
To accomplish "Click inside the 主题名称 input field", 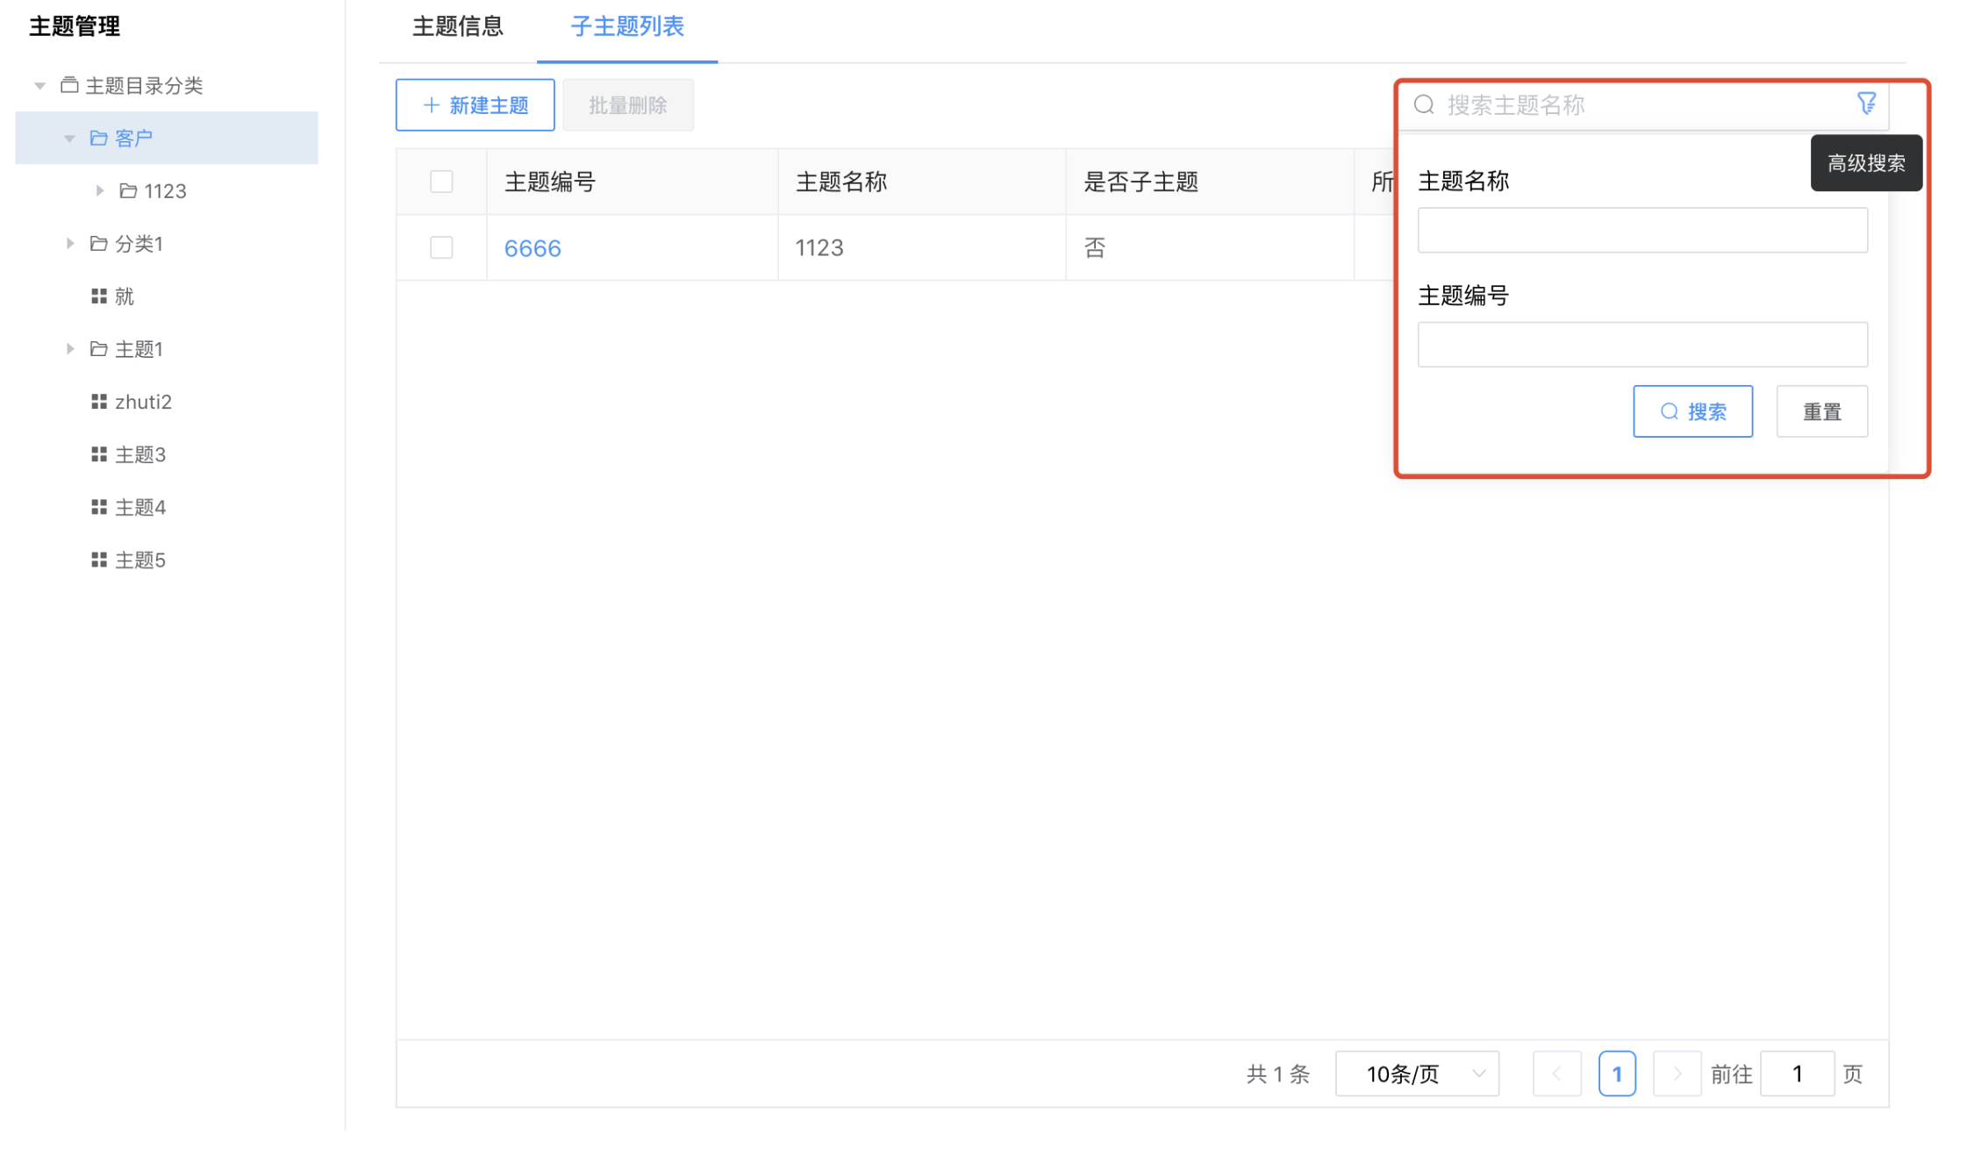I will pyautogui.click(x=1642, y=230).
